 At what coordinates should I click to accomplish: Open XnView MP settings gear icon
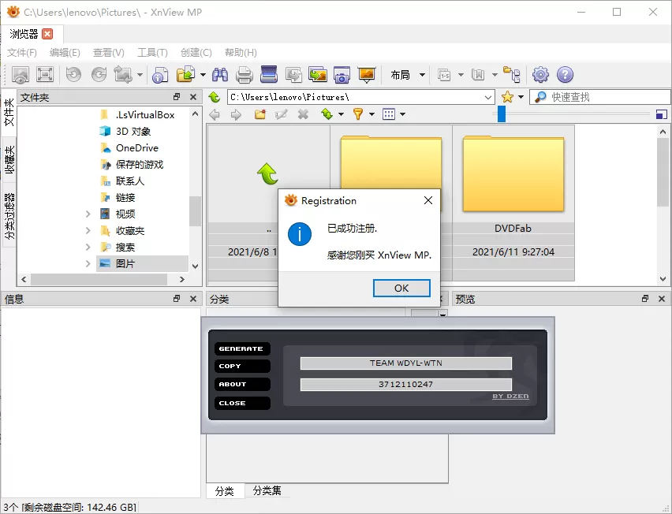[540, 74]
